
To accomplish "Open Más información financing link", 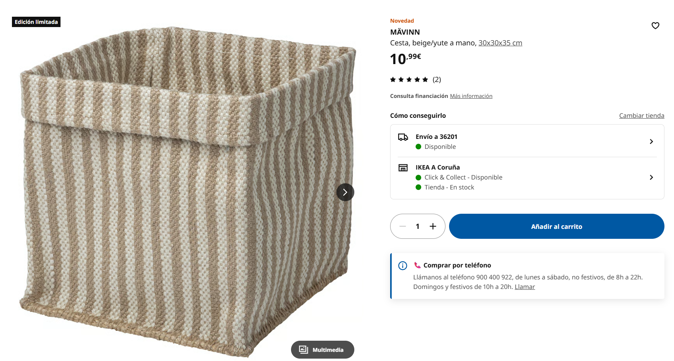I will [x=471, y=96].
